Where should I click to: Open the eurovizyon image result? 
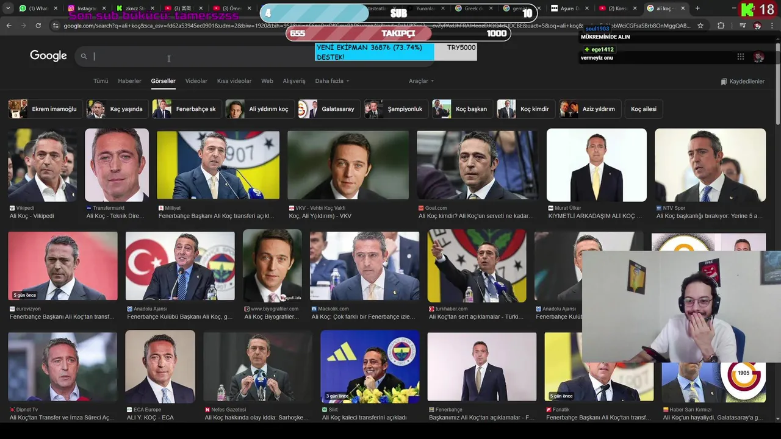click(63, 266)
